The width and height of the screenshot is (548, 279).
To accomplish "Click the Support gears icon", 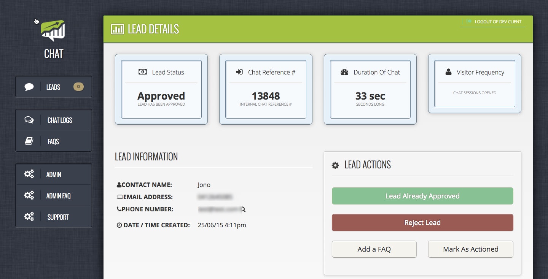I will tap(29, 217).
